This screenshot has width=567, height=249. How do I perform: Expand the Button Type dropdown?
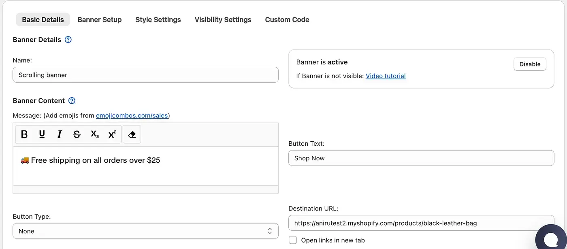pyautogui.click(x=145, y=231)
